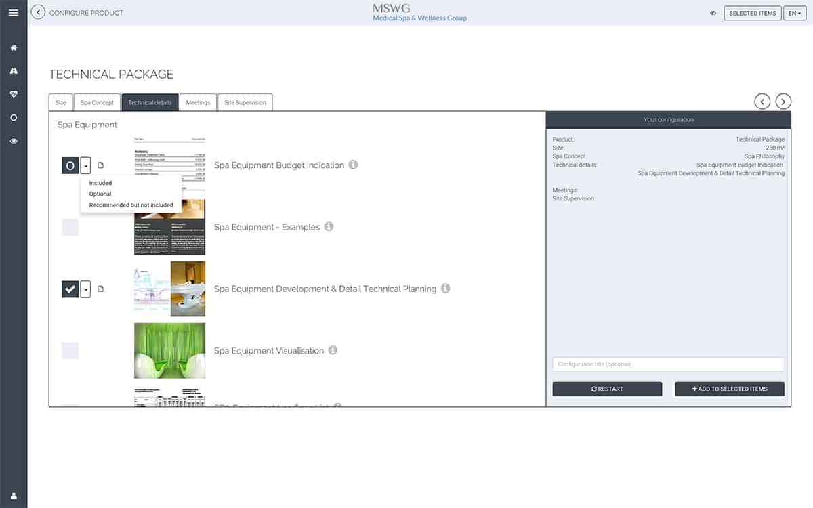Click the Spa Equipment Visualisation title
813x508 pixels.
(269, 351)
